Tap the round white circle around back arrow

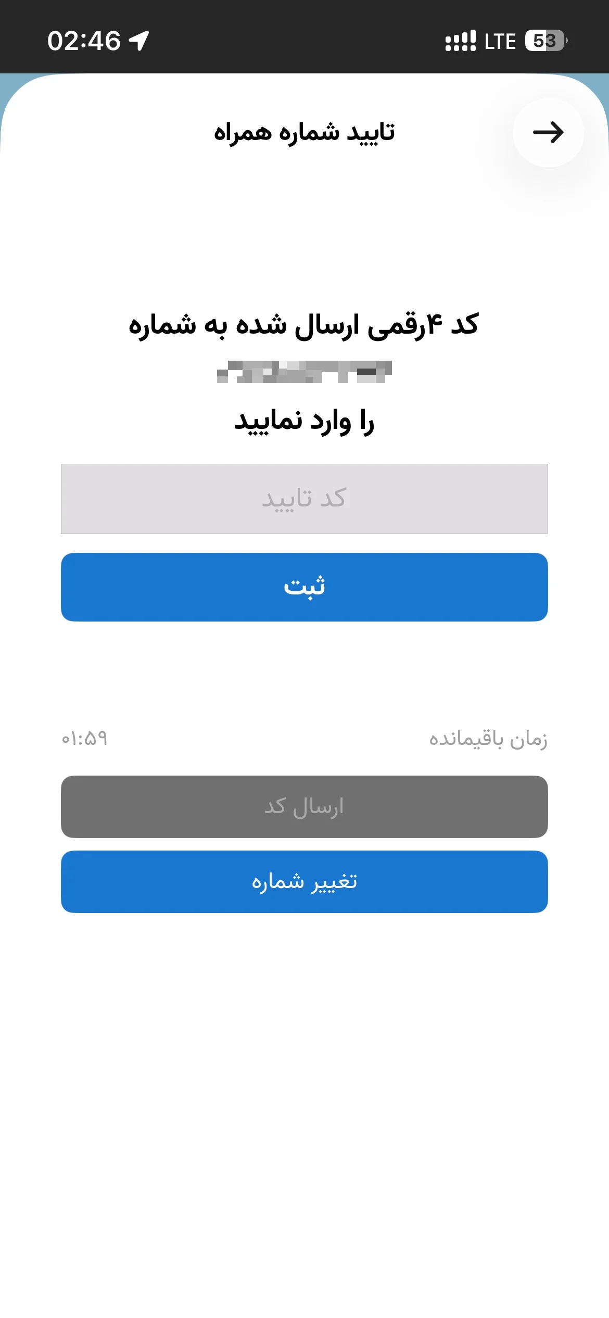pos(548,133)
